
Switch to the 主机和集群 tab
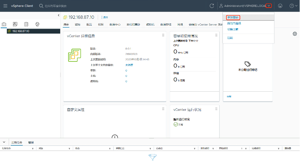[133, 25]
